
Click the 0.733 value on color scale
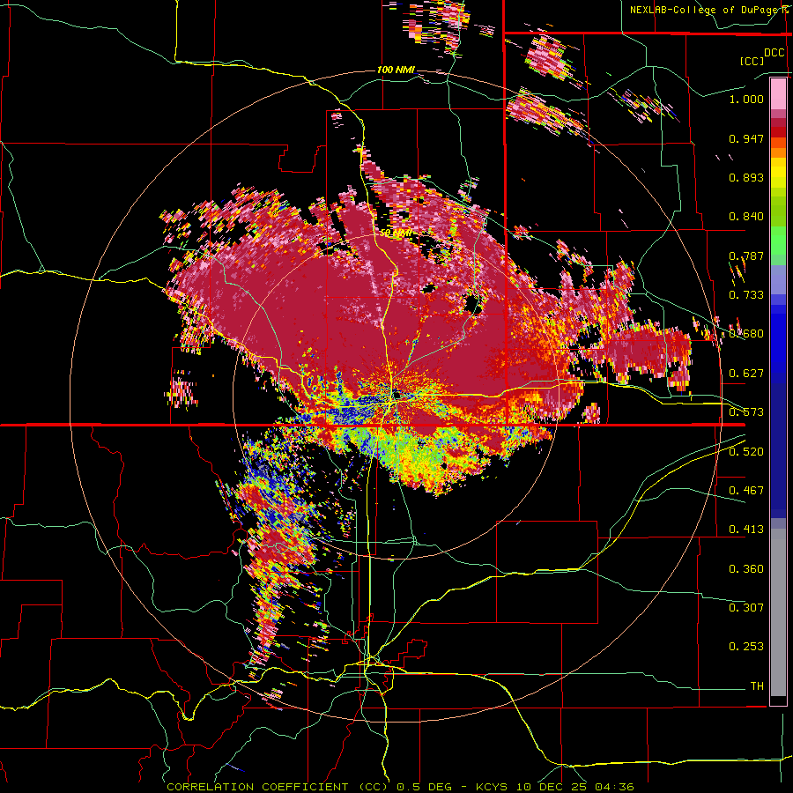coord(746,295)
